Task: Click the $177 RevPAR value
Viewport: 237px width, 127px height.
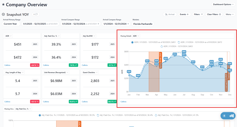Action: [95, 44]
